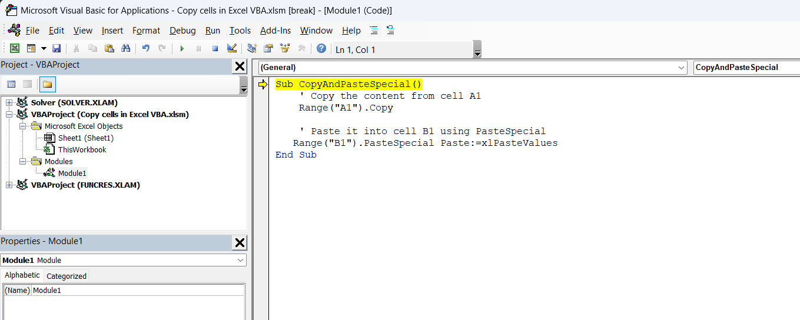Click the code line Range("A1").Copy
The width and height of the screenshot is (800, 320).
346,108
